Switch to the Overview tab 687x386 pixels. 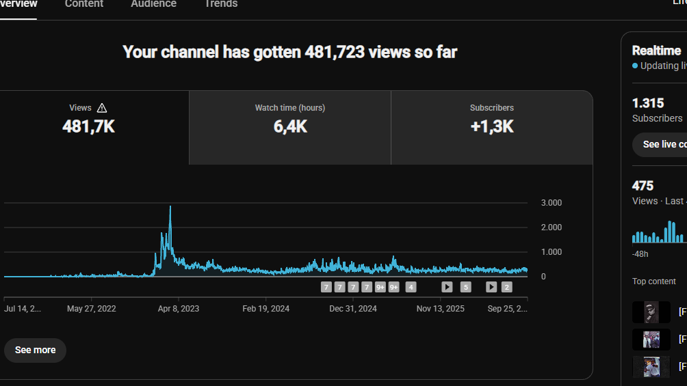tap(18, 4)
